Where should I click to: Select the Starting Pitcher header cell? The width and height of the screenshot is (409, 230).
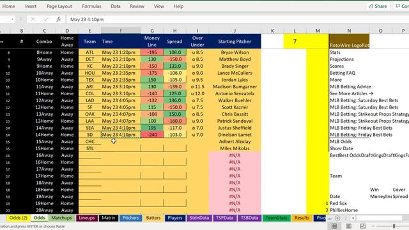tap(235, 41)
